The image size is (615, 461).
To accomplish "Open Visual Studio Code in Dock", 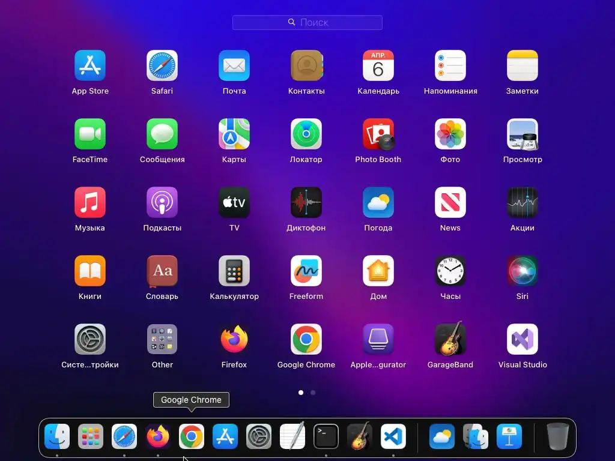I will pos(393,436).
